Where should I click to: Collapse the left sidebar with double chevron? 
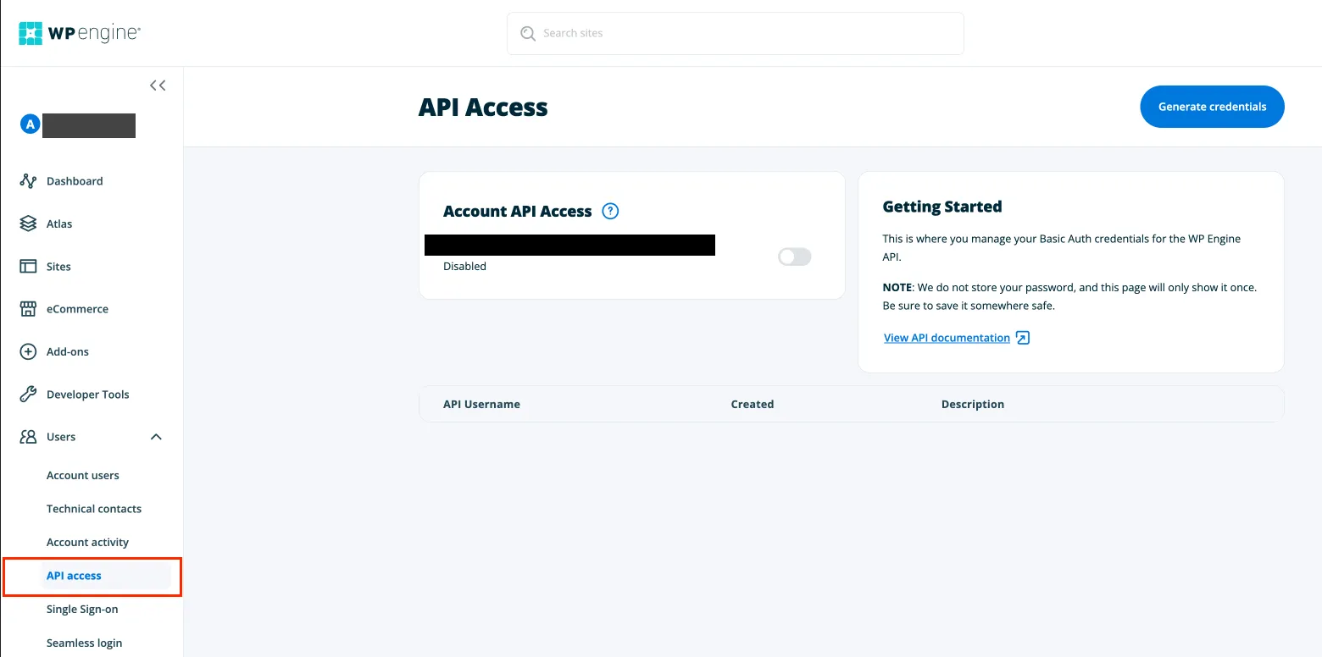[157, 85]
